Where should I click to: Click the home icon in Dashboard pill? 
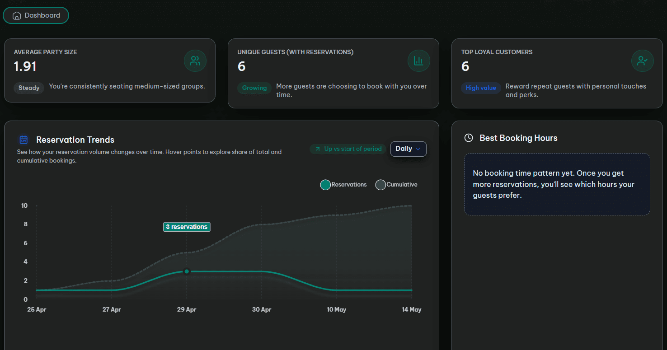click(17, 16)
